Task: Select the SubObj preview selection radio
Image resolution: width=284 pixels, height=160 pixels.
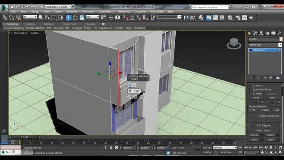Action: coord(259,110)
